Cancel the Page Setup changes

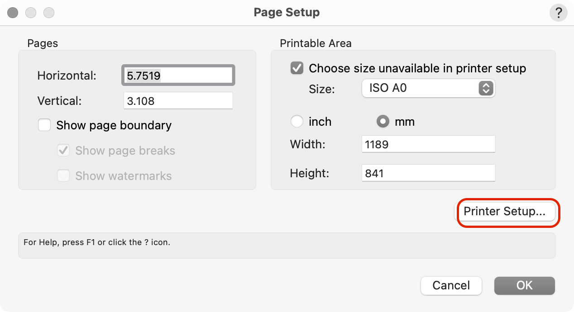(x=451, y=285)
